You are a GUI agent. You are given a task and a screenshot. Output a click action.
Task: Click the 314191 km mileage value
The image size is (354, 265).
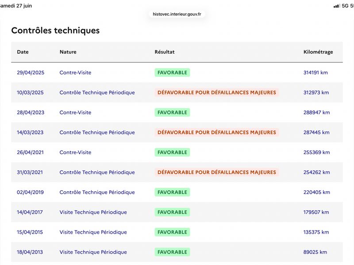pyautogui.click(x=316, y=72)
